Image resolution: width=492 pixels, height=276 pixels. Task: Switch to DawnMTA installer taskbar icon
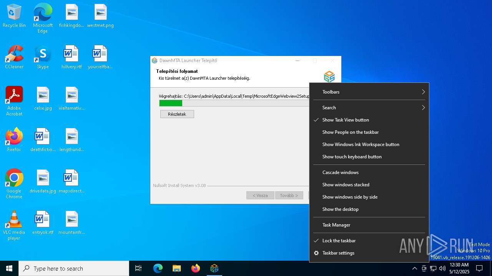click(x=214, y=268)
